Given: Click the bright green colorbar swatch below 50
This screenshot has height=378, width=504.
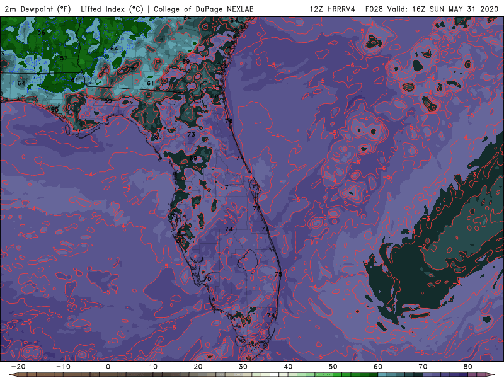Looking at the screenshot, I should tap(338, 375).
